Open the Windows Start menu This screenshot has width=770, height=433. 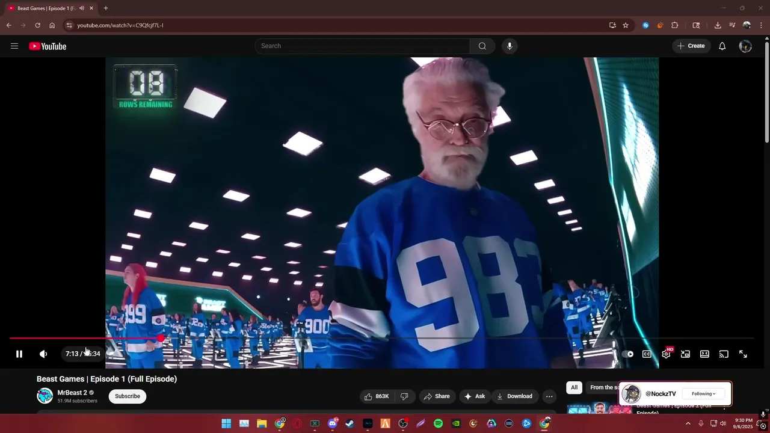(x=226, y=423)
